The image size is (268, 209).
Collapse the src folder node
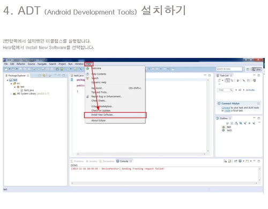(x=11, y=83)
